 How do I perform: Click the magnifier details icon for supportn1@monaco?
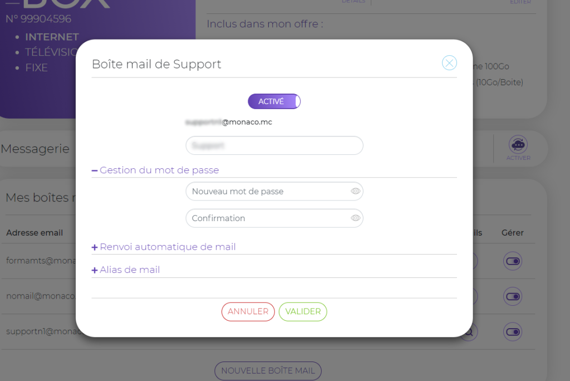coord(468,331)
